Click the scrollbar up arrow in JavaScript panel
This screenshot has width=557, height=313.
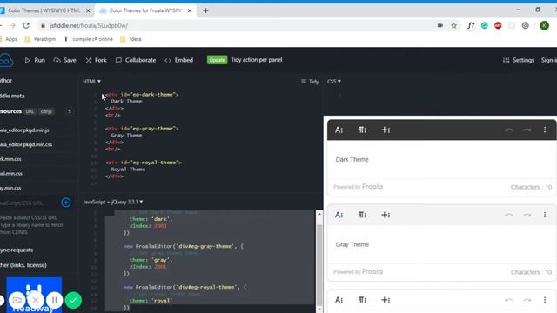point(319,214)
